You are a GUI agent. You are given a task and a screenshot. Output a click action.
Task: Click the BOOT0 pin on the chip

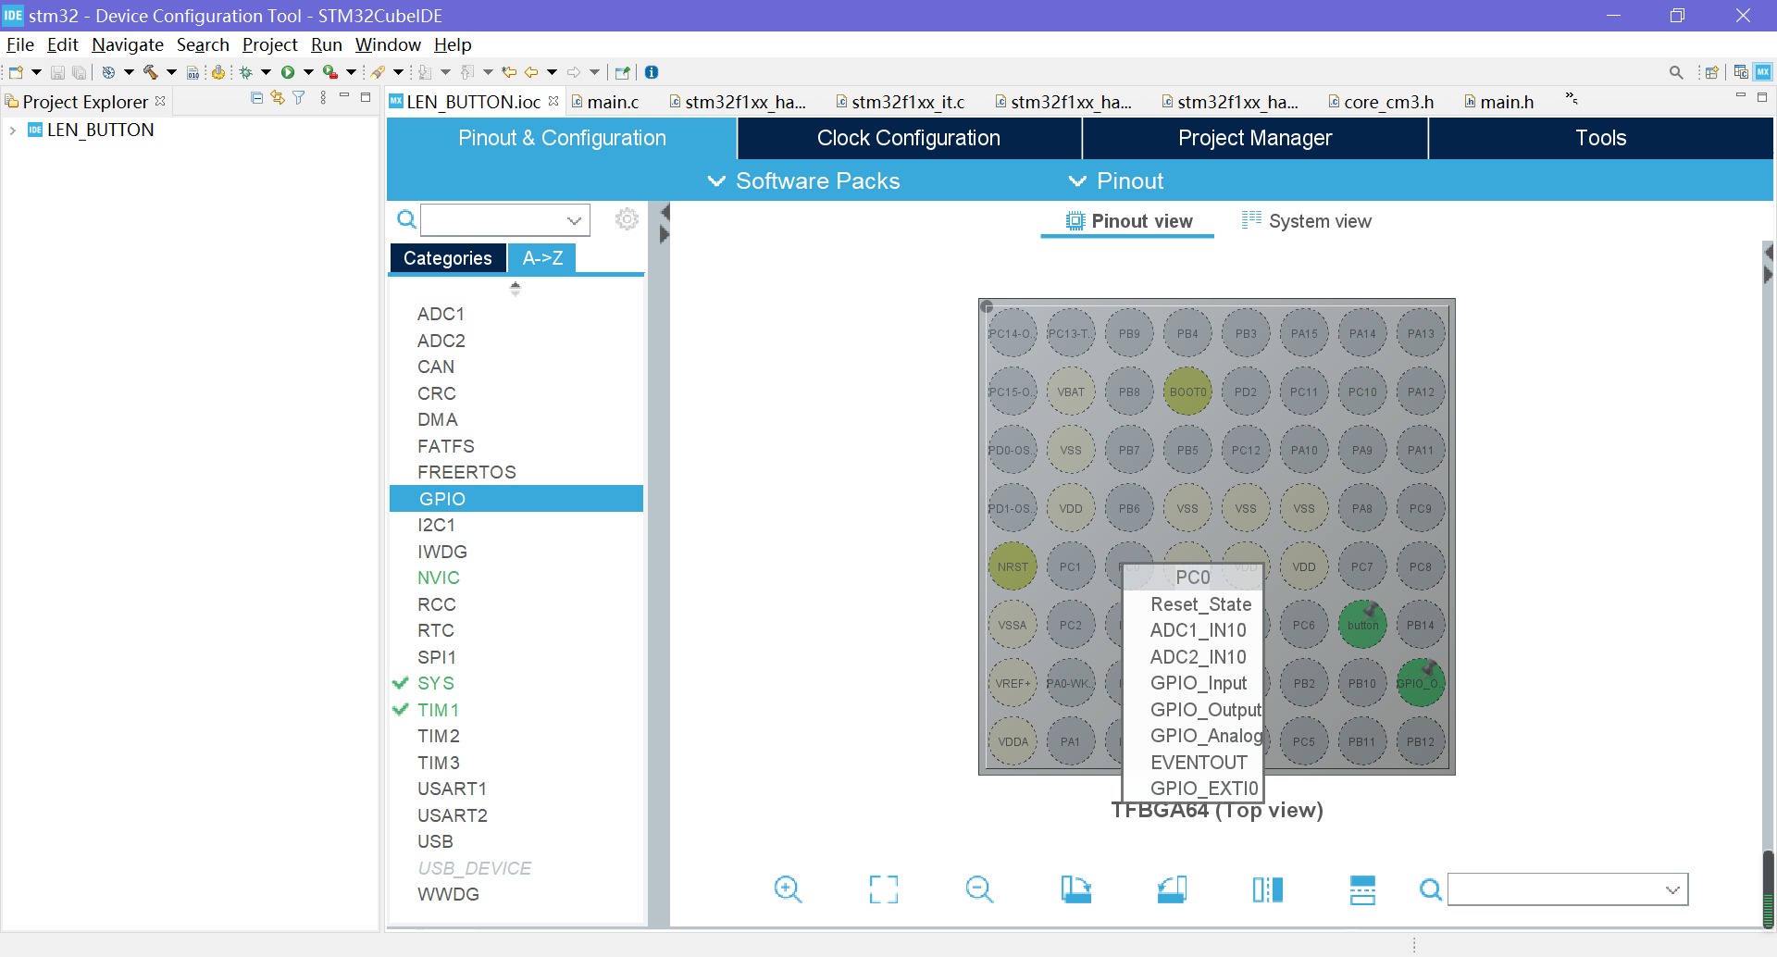coord(1187,391)
